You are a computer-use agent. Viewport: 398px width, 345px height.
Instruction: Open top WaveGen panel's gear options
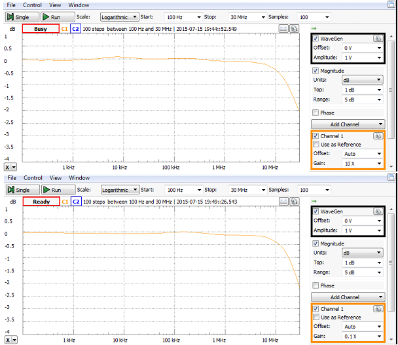point(378,39)
